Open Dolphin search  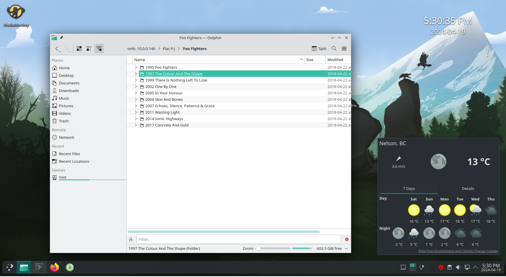tap(334, 49)
